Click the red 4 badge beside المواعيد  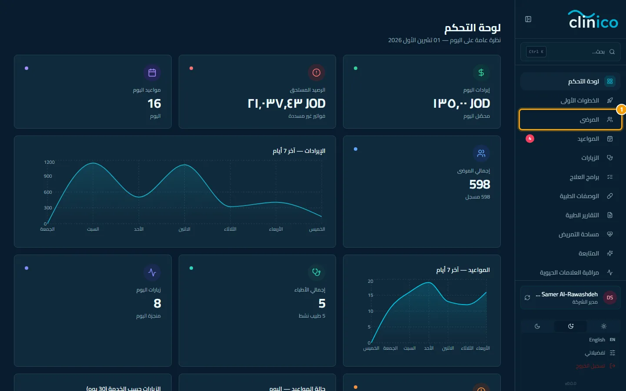(x=530, y=139)
